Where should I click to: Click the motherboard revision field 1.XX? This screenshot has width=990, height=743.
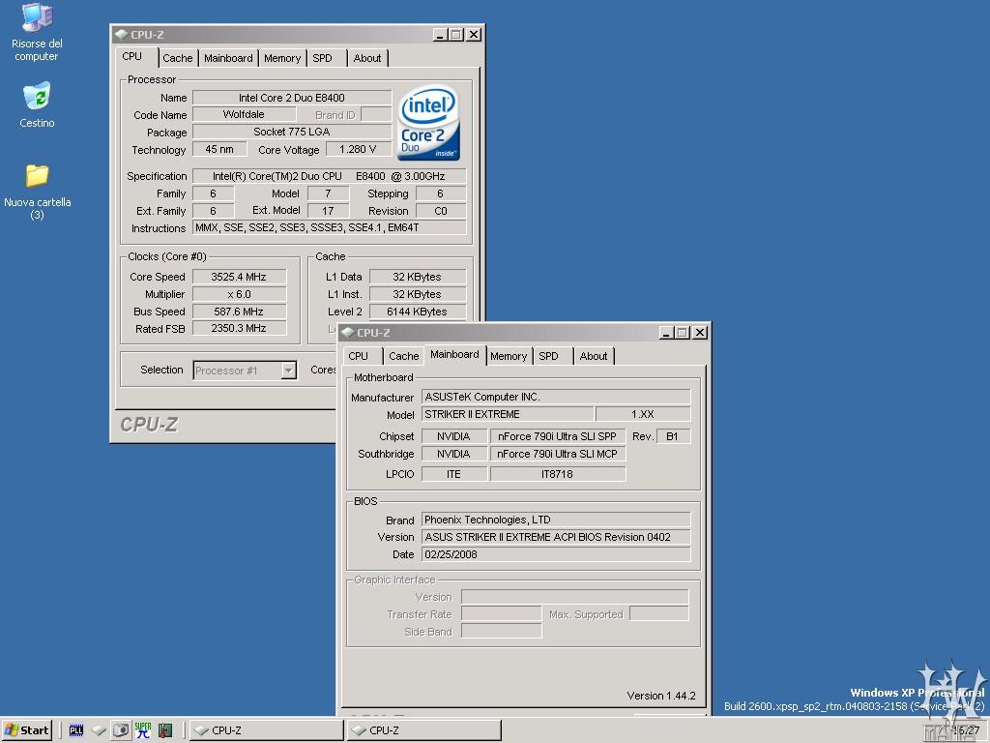pos(643,414)
